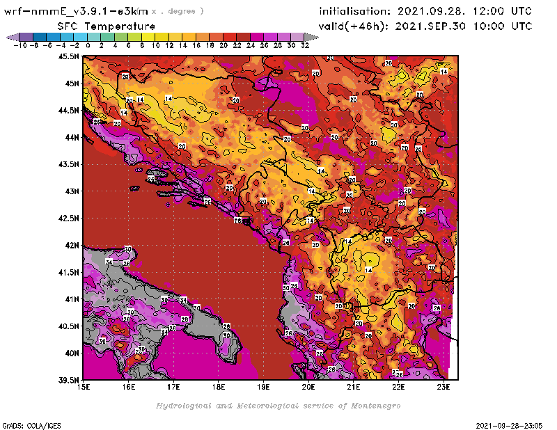Select the longitude label '22E'
557x430 pixels.
click(398, 387)
